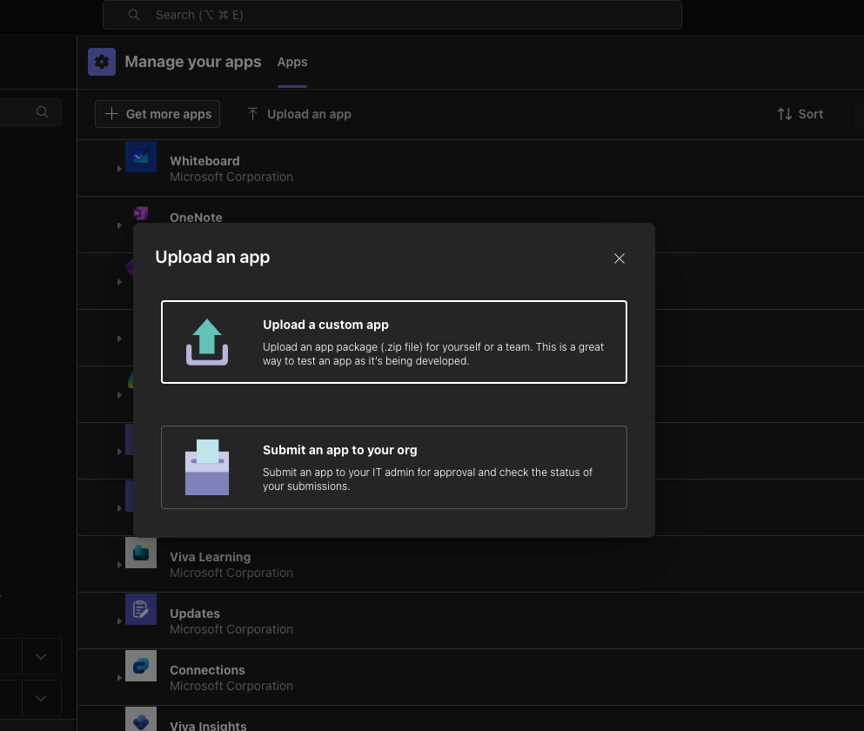Choose Upload a custom app option

tap(394, 342)
